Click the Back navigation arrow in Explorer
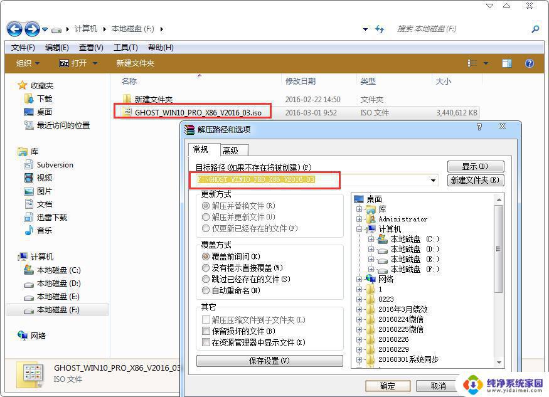Screen dimensions: 549x397 pos(14,29)
